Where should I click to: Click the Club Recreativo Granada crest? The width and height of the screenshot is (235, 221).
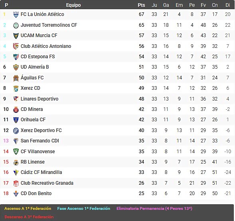(16, 183)
